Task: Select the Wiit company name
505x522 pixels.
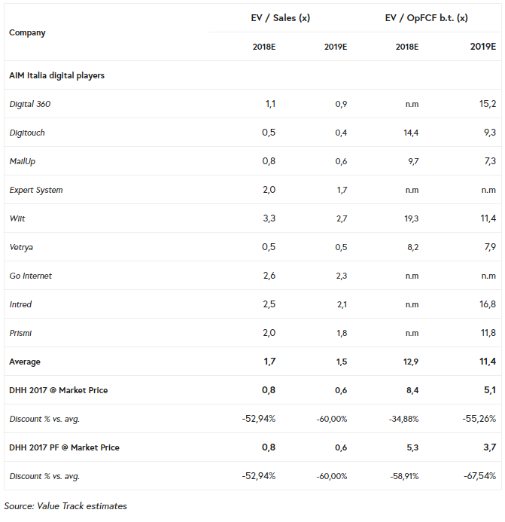Action: click(17, 218)
